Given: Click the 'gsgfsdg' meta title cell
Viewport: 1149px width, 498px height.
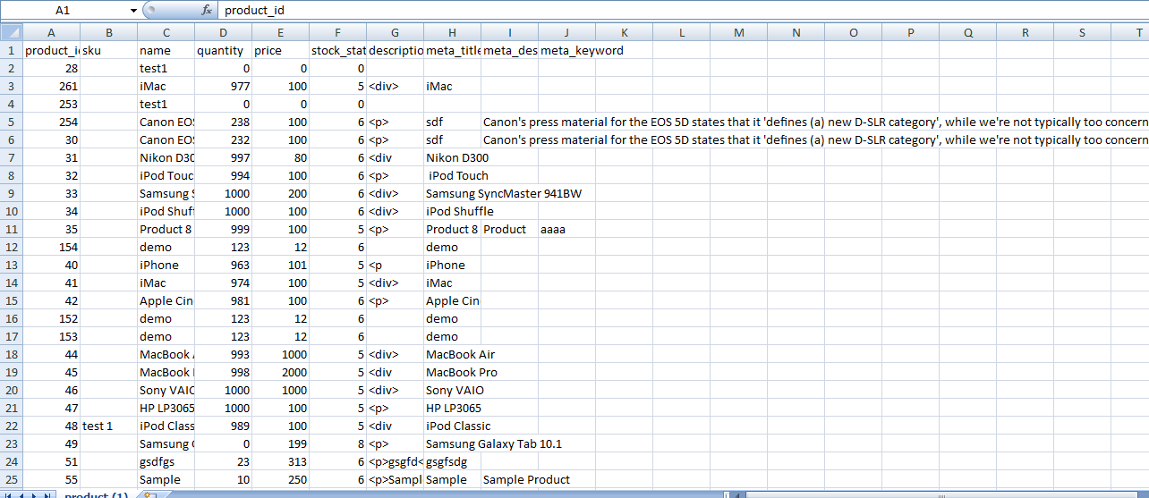Looking at the screenshot, I should point(452,462).
